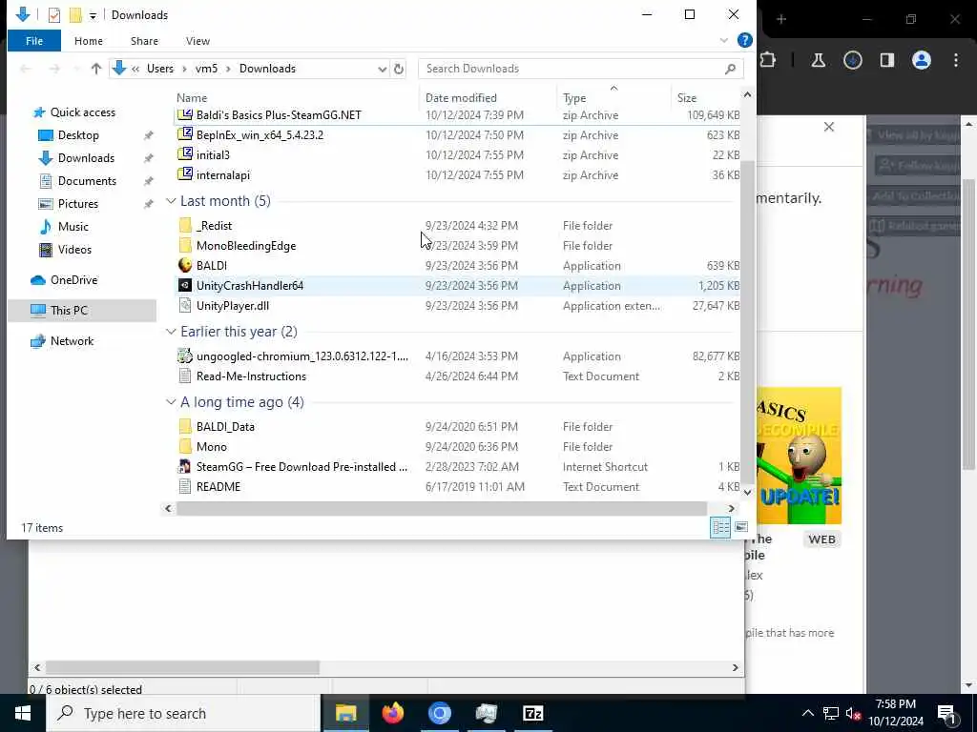Viewport: 977px width, 732px height.
Task: Open the notification center icon
Action: pos(947,713)
